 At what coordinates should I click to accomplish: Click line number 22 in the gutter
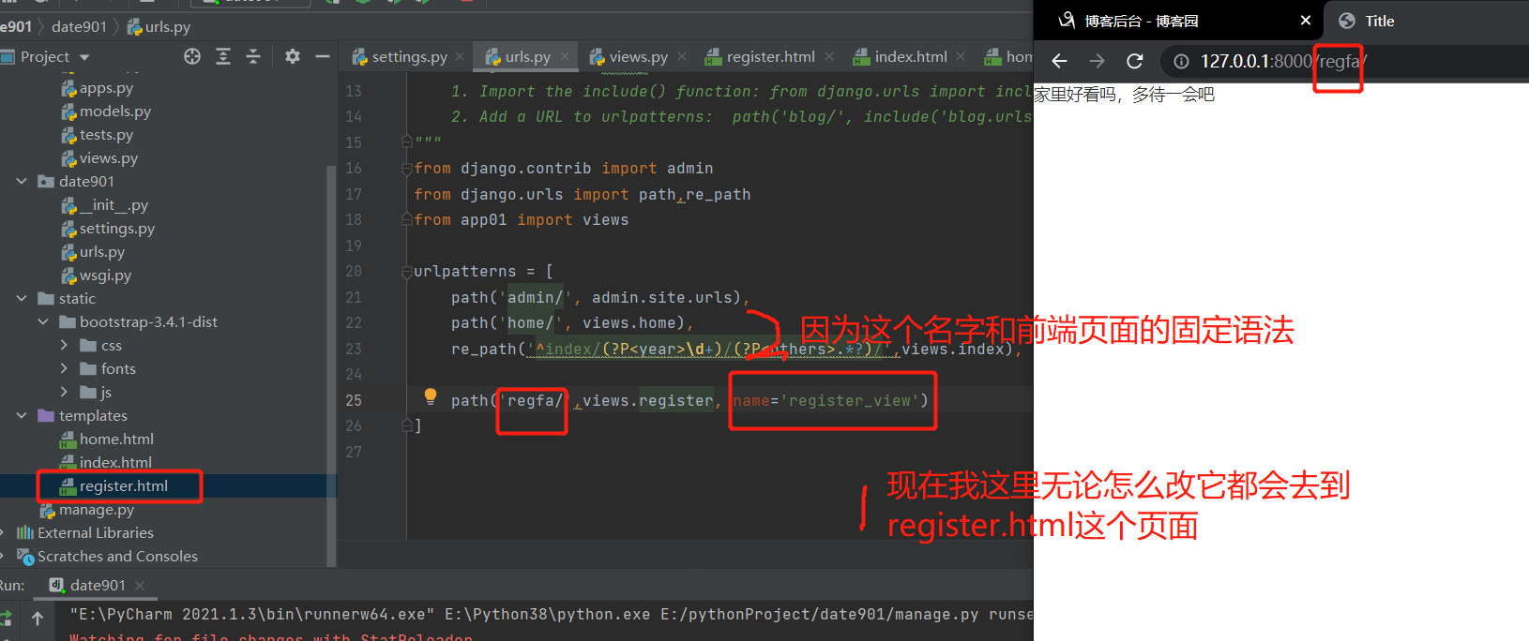[354, 323]
